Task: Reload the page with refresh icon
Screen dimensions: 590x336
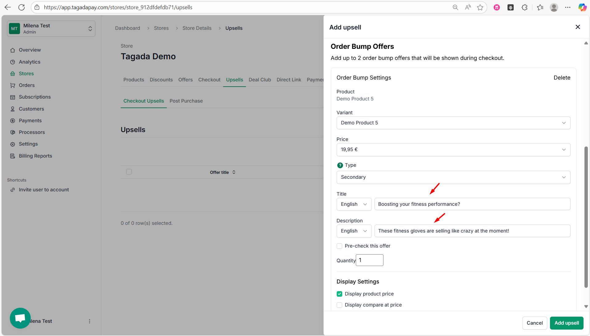Action: click(22, 7)
